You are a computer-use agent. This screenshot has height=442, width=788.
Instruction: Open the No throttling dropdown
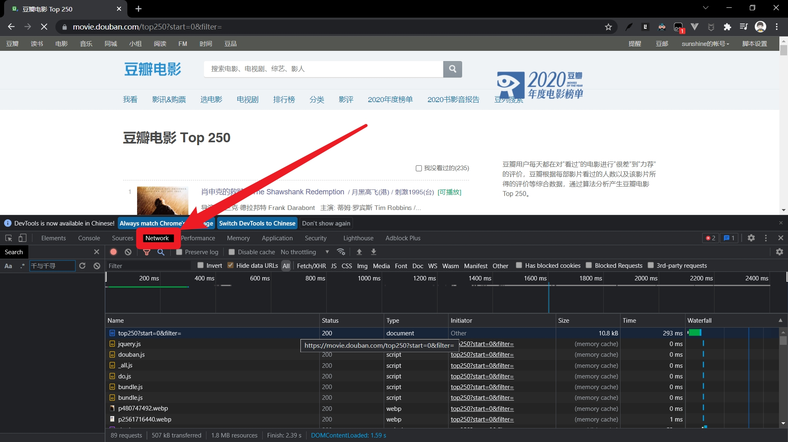(x=305, y=252)
